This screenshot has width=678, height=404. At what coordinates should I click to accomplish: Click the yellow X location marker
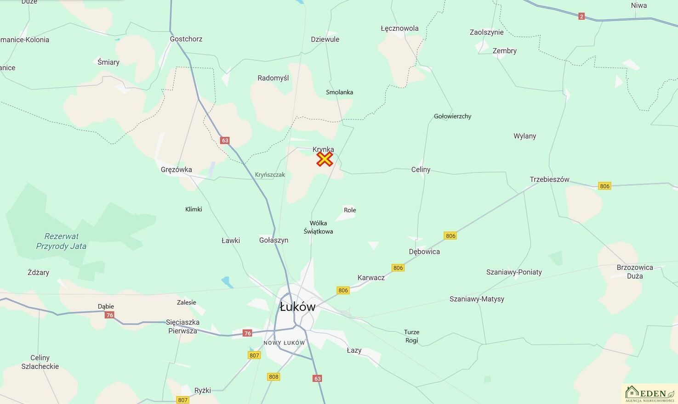(325, 159)
